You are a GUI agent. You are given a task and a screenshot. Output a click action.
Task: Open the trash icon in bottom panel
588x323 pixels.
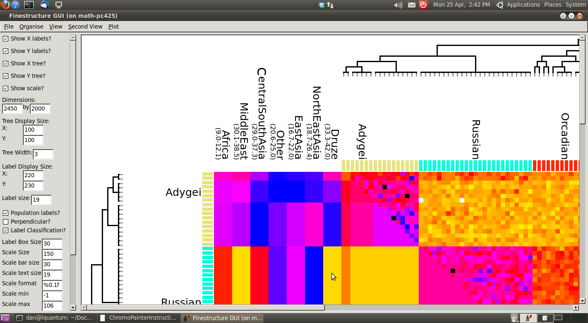pyautogui.click(x=514, y=318)
